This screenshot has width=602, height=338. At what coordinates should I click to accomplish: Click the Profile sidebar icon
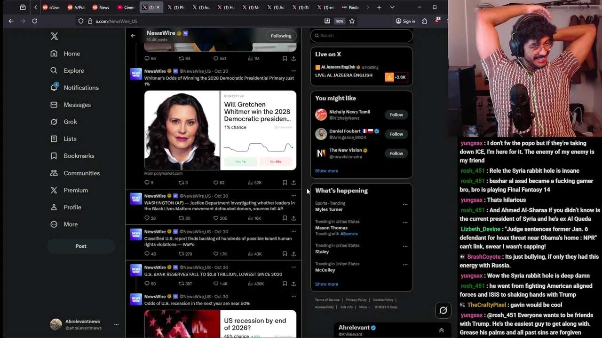54,207
